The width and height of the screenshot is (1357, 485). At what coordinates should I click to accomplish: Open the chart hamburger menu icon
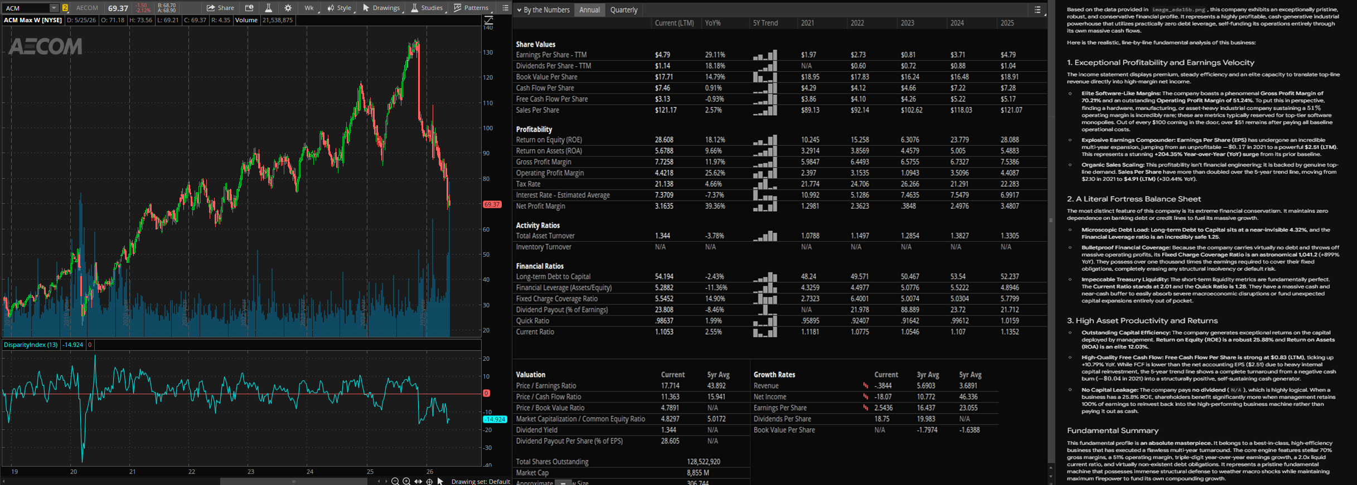tap(505, 8)
